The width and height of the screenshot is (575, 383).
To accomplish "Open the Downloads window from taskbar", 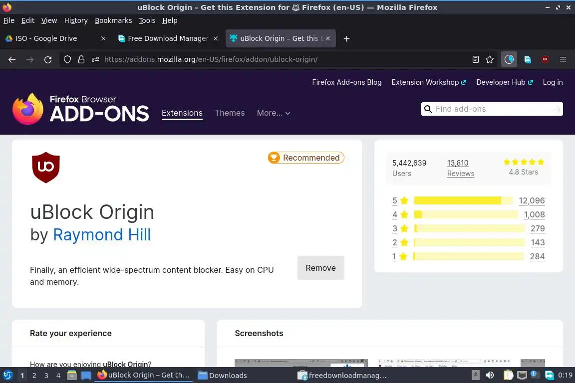I will (x=222, y=376).
